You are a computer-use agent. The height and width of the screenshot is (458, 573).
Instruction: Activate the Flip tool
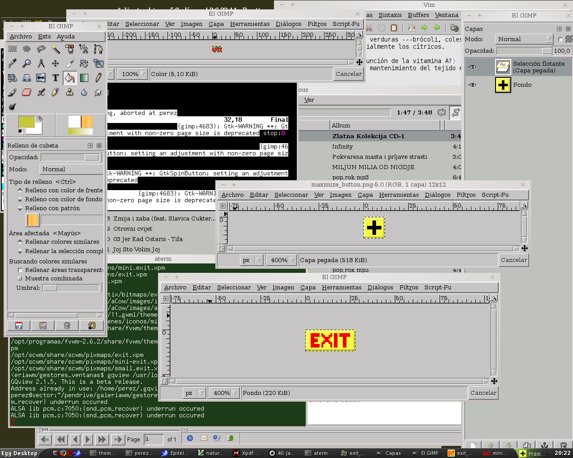(41, 78)
